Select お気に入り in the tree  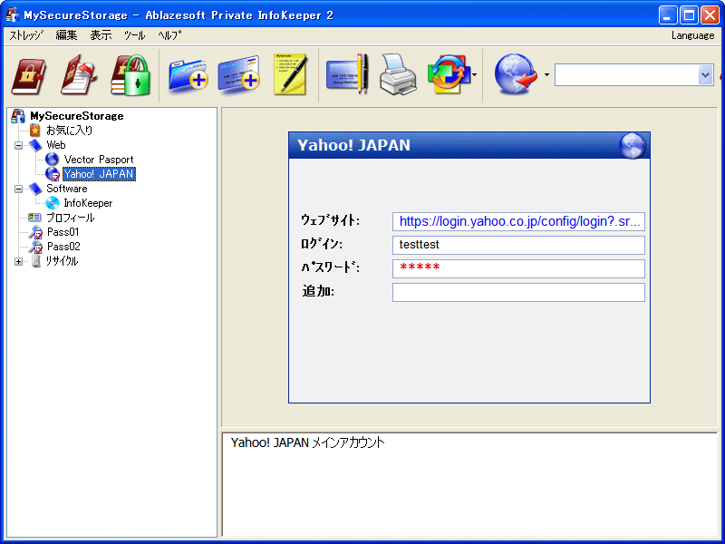point(70,131)
